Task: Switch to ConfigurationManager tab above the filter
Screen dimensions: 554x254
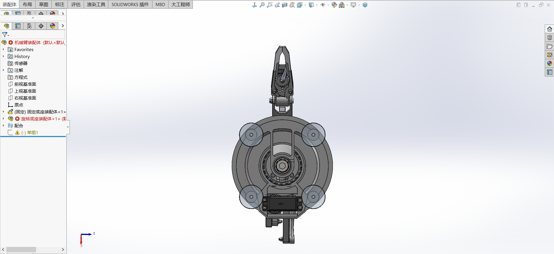Action: coord(29,26)
